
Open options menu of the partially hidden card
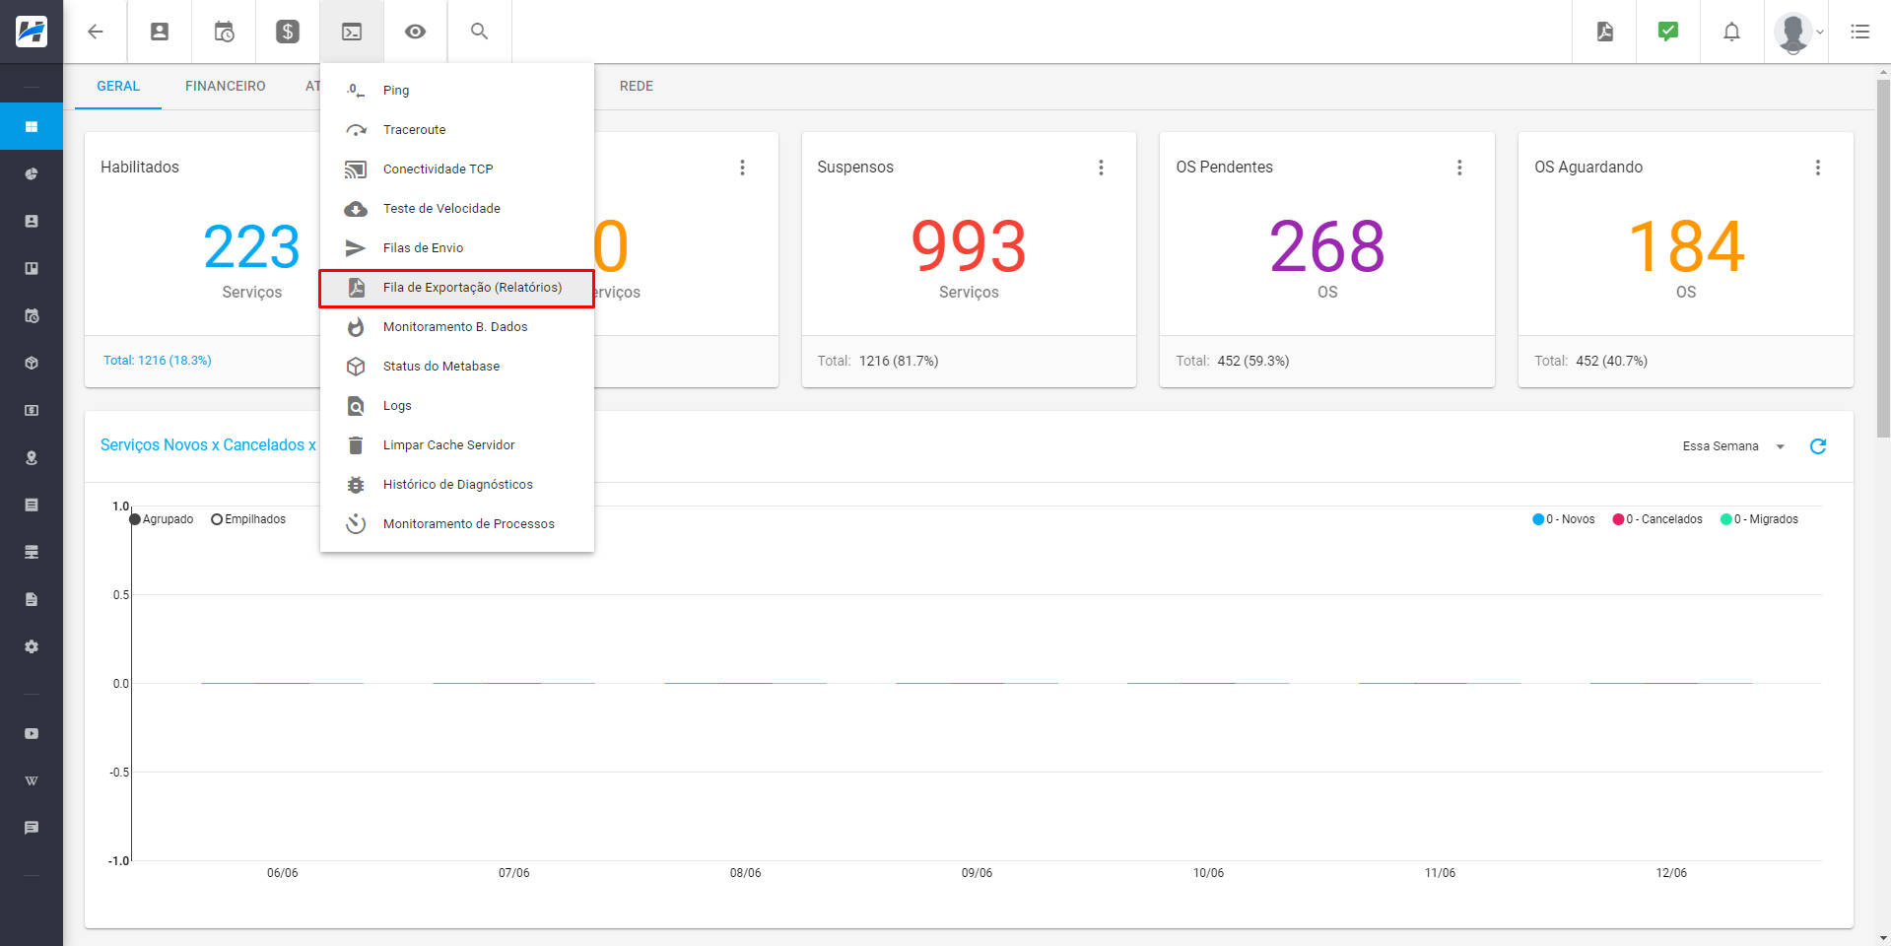[x=742, y=168]
